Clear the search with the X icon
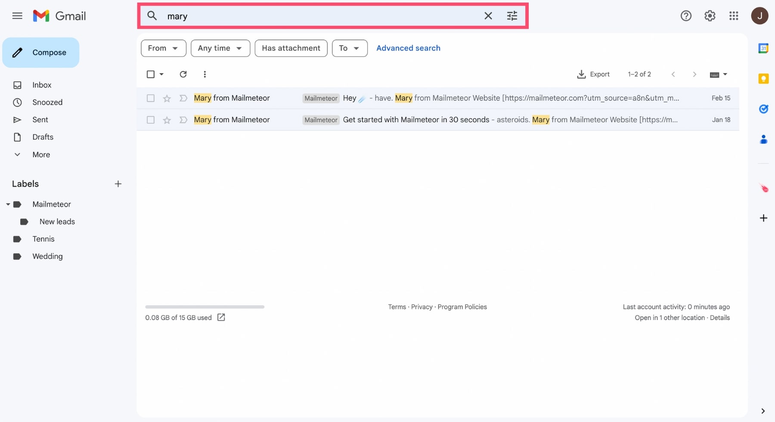Screen dimensions: 775x422 pos(488,16)
